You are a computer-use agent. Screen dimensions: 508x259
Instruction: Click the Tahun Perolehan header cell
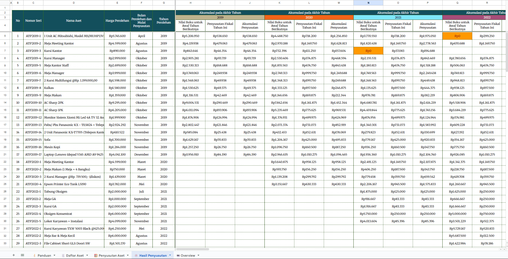point(164,21)
